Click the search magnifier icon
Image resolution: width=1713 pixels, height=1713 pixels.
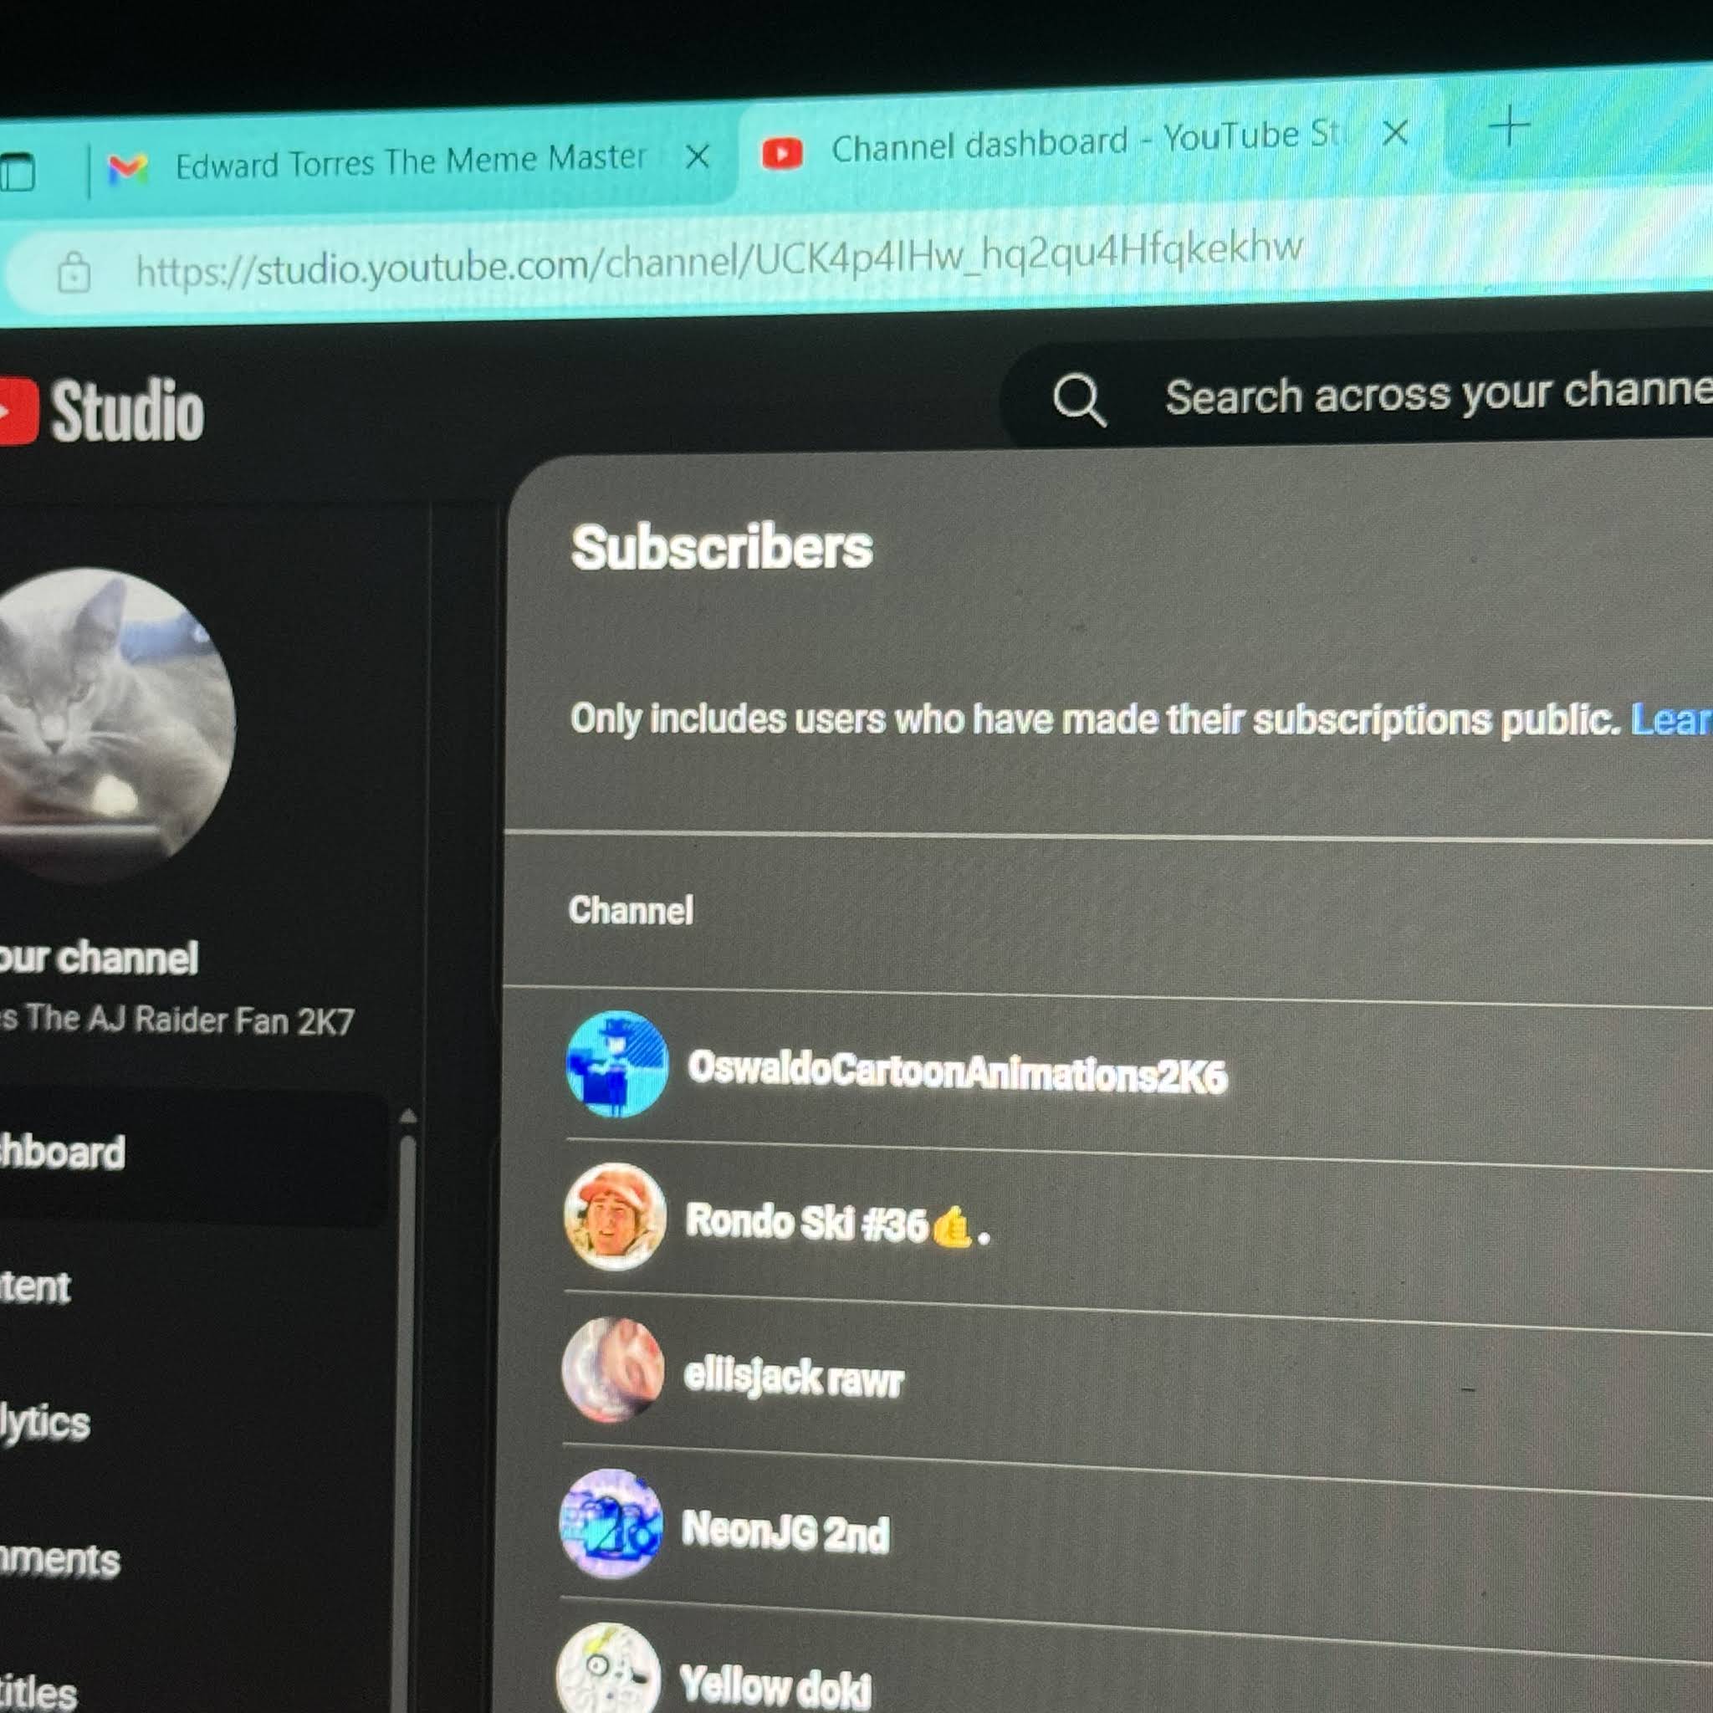pos(1079,400)
